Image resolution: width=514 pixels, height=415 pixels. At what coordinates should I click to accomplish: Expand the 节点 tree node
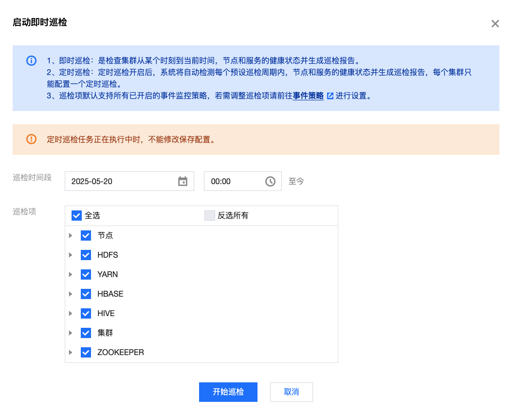pyautogui.click(x=71, y=236)
